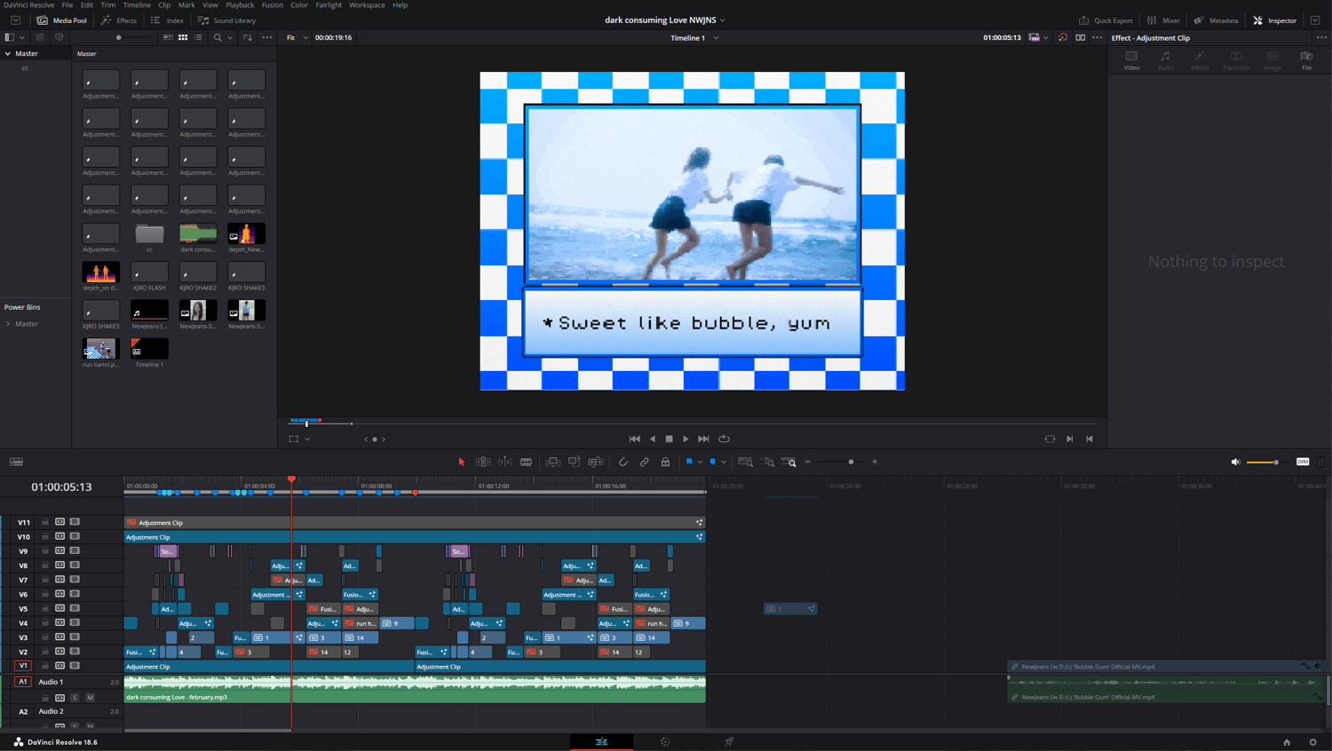Screen dimensions: 1332x751
Task: Open the Fairlight menu
Action: coord(329,5)
